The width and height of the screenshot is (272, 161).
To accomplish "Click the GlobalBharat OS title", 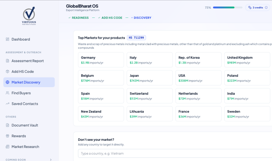I will coord(82,6).
